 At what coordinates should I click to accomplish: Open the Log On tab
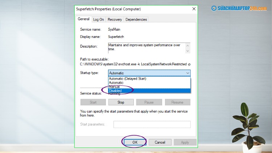point(99,19)
